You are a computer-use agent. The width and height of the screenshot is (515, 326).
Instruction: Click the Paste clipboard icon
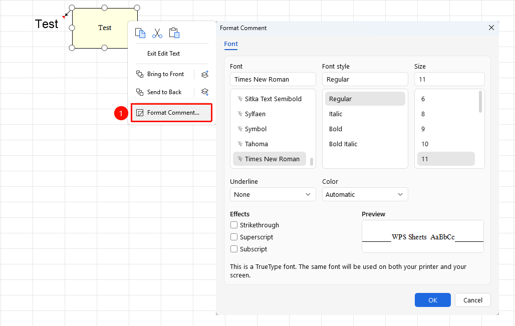pos(174,33)
